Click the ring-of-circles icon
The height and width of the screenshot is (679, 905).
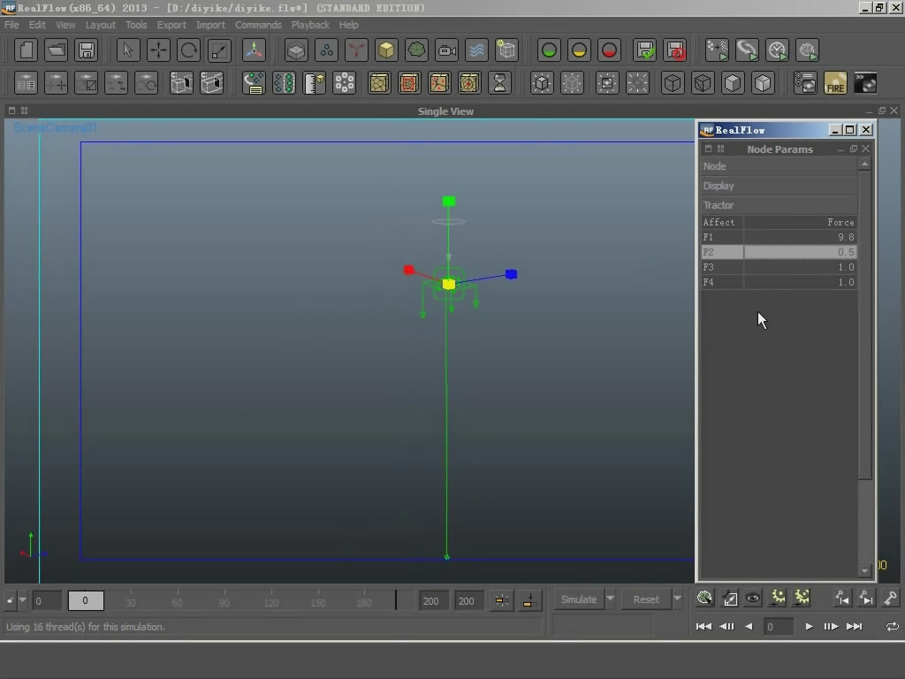(345, 83)
